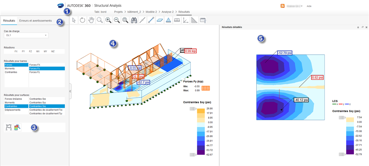Grab the upper slider of the main Sxy legend

(x=193, y=109)
